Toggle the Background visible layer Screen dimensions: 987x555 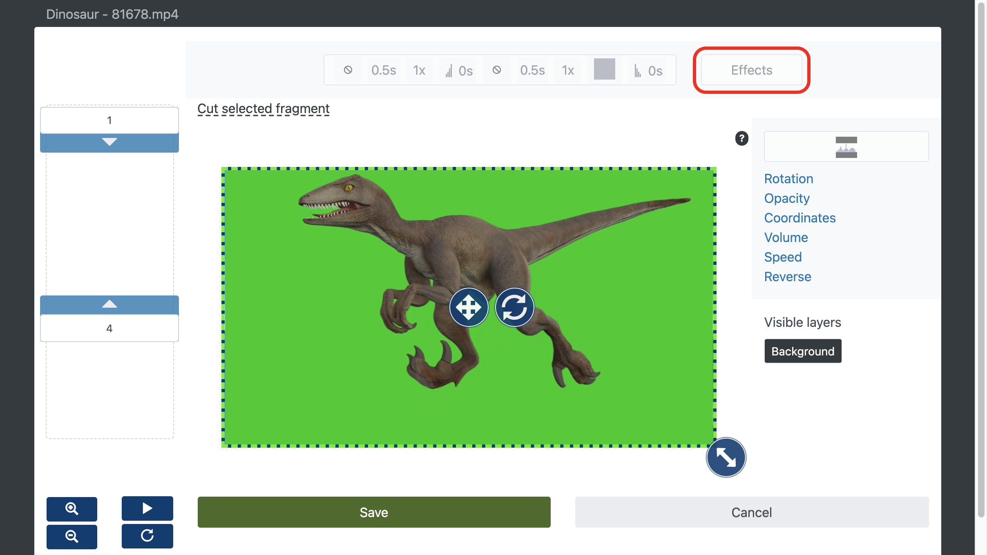803,351
